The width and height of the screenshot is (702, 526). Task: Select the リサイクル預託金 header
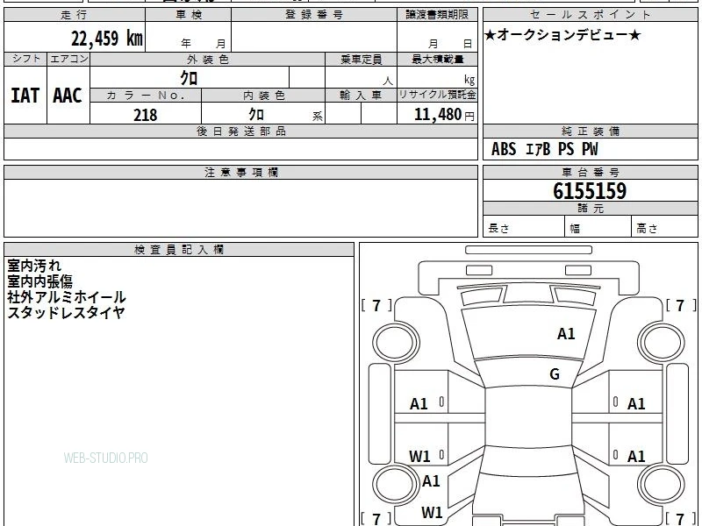click(x=437, y=95)
